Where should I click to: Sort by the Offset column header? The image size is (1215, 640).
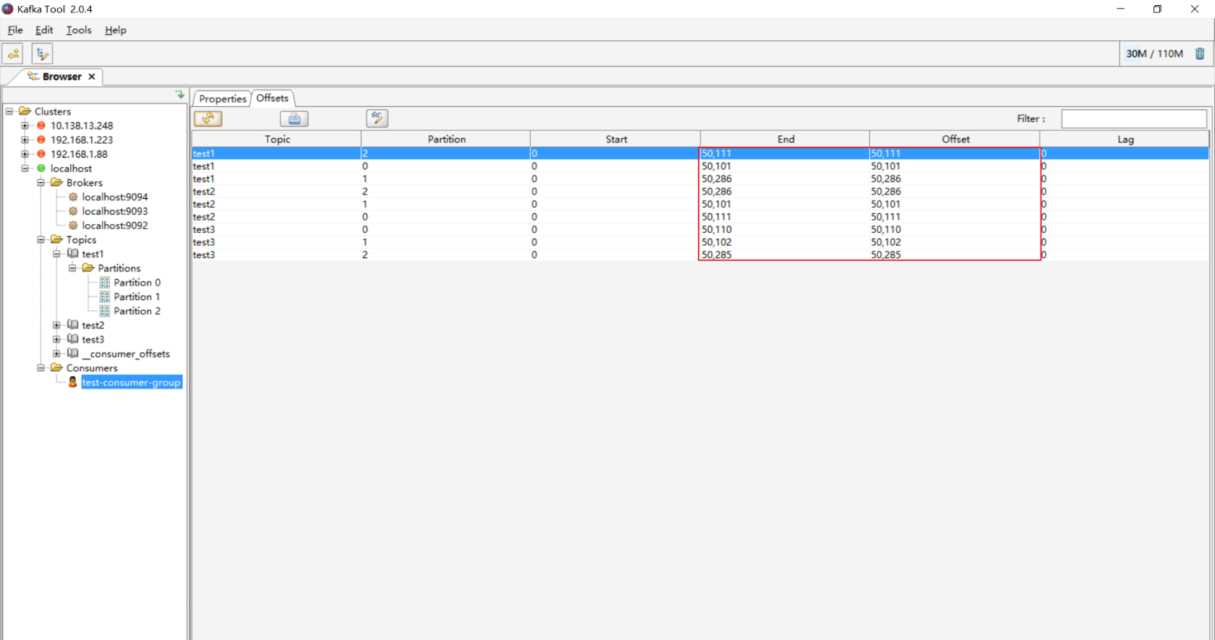pos(955,139)
